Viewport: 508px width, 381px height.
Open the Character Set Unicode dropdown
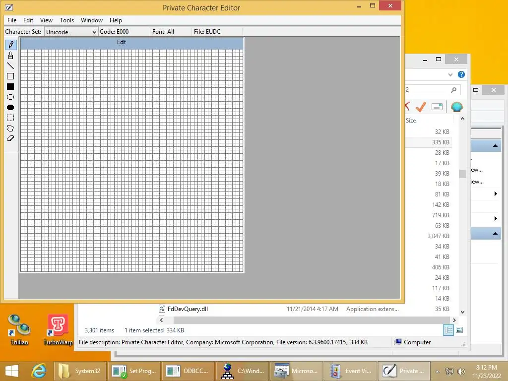click(71, 32)
